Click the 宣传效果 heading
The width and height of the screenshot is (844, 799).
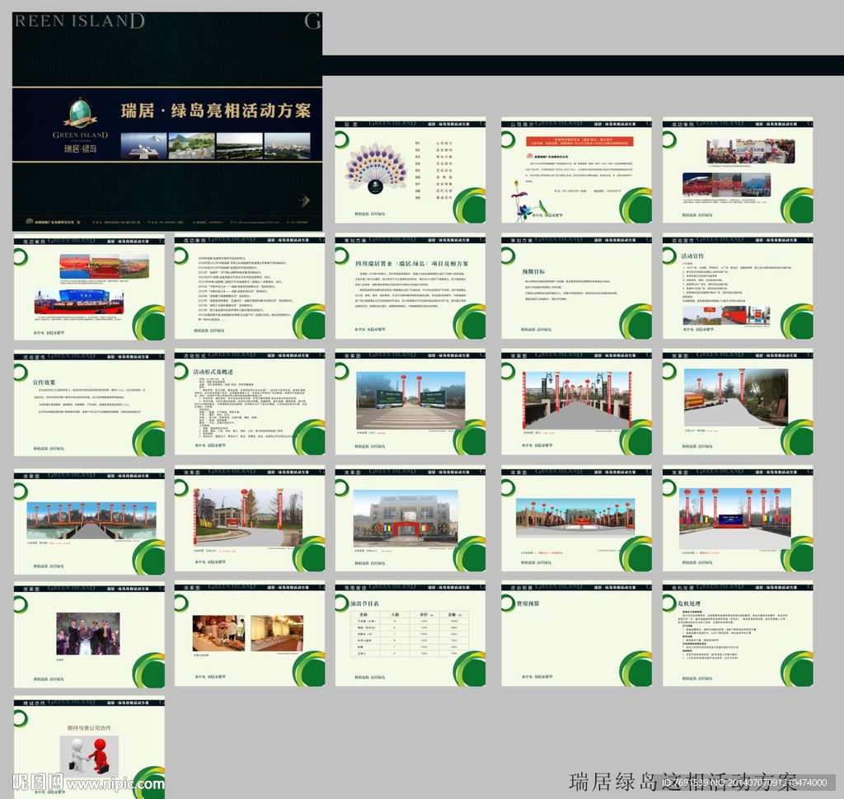[x=45, y=383]
